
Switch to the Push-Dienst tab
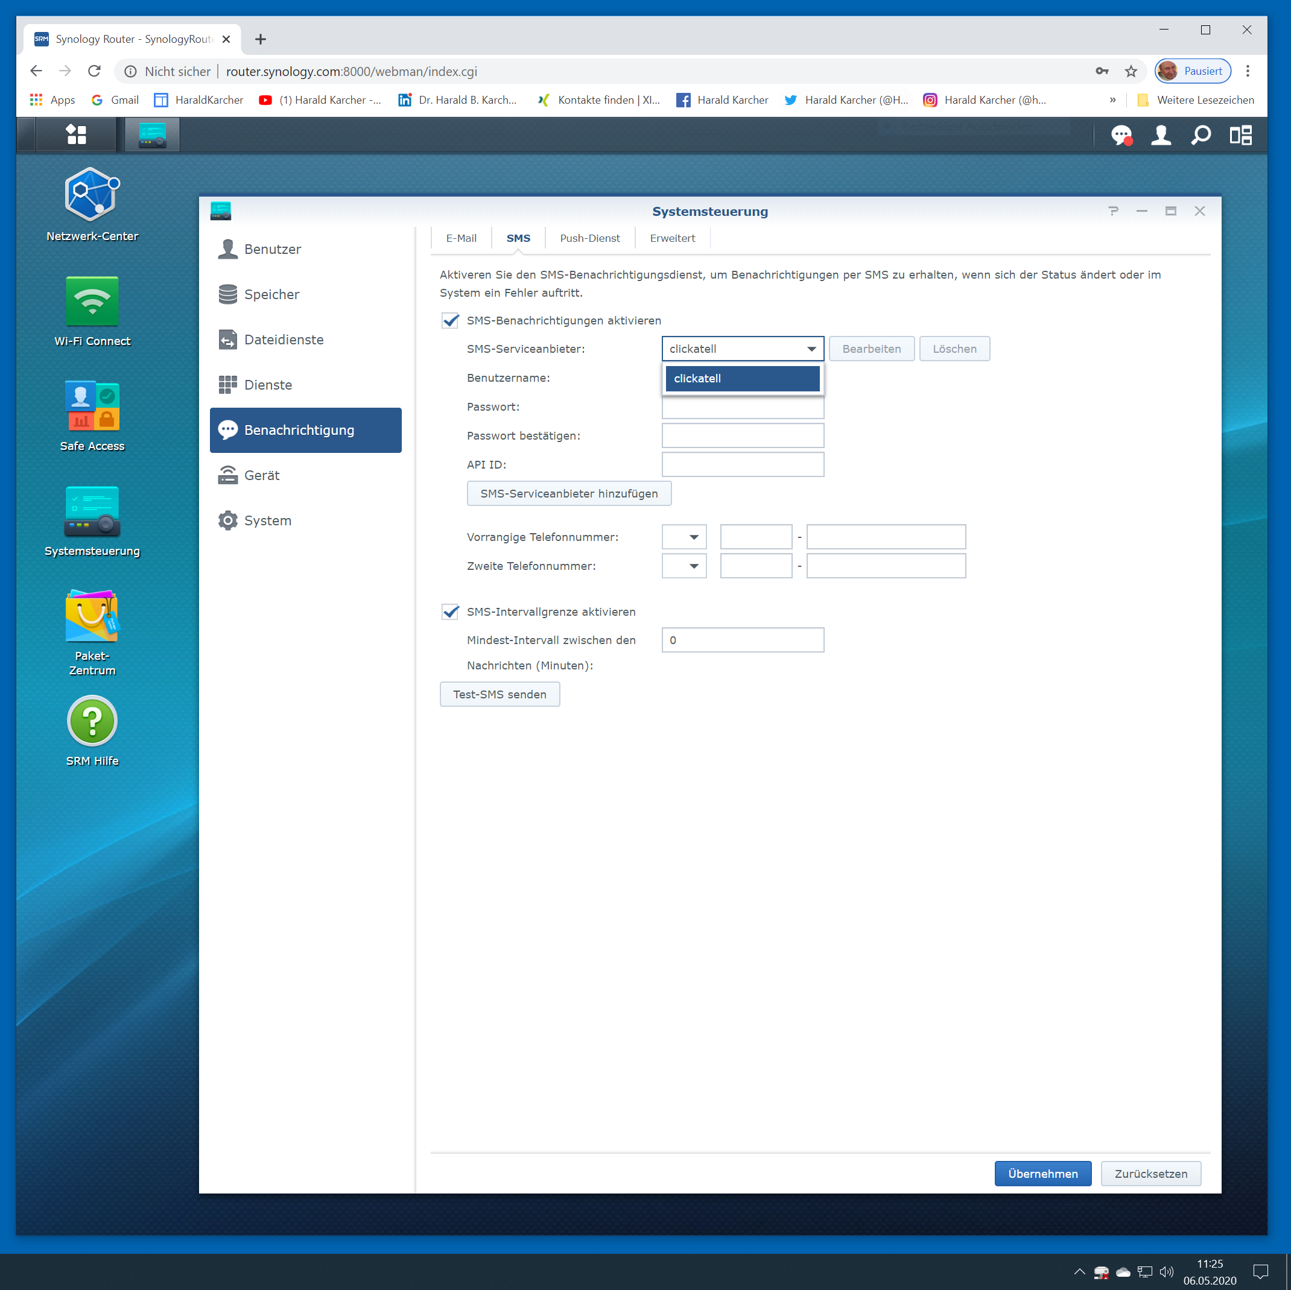[589, 238]
